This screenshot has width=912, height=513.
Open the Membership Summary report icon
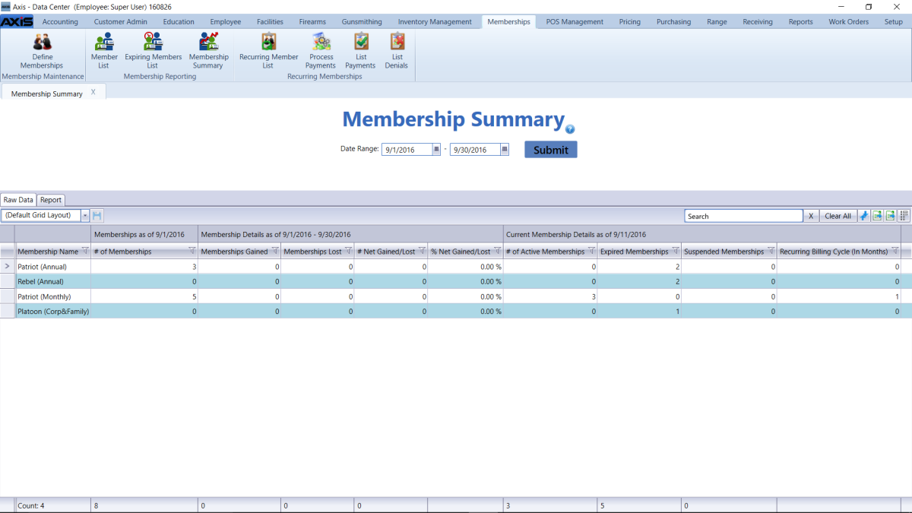(x=208, y=51)
